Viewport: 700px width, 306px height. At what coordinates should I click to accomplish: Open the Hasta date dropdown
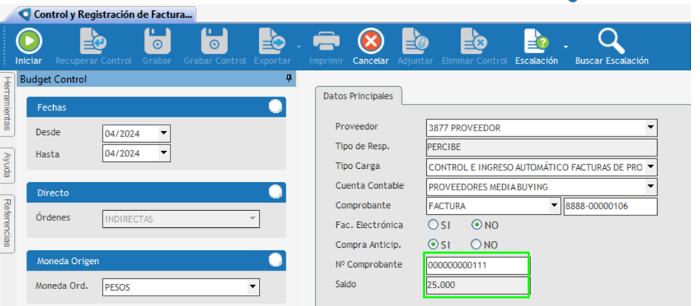[x=164, y=153]
